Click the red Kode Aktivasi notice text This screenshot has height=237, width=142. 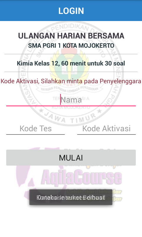71,81
